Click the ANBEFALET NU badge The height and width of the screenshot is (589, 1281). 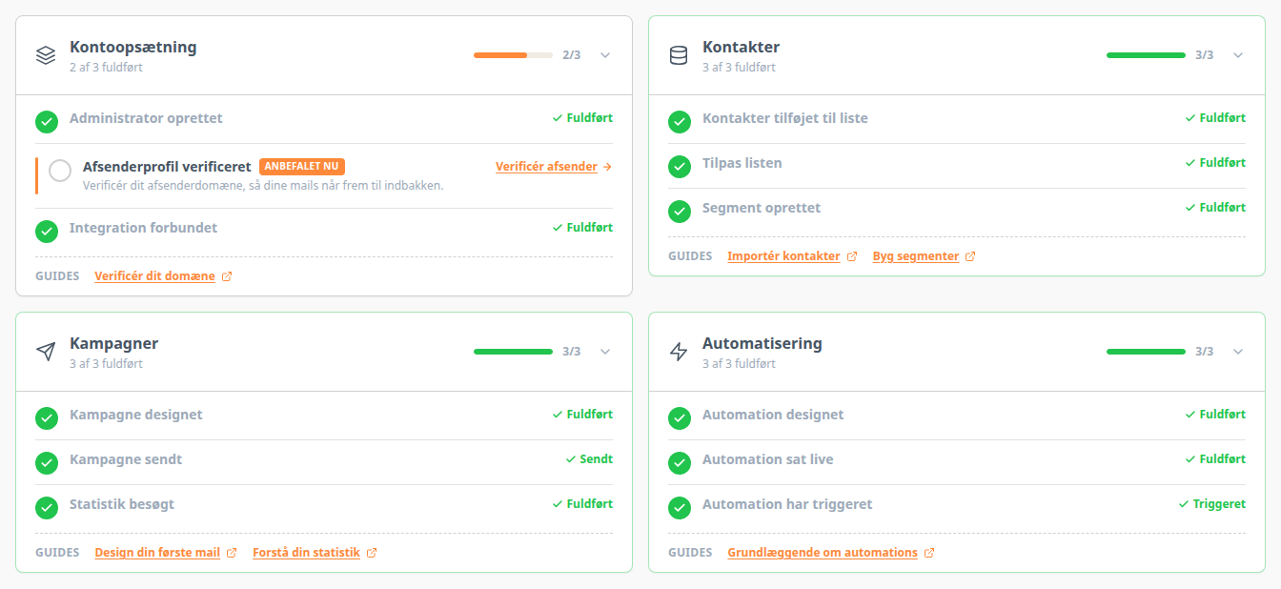(302, 167)
